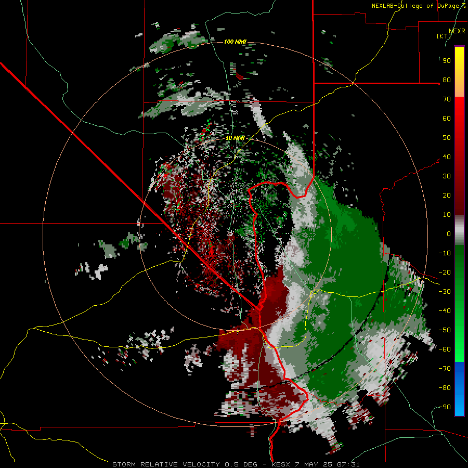Select the 10 knot label on velocity scale

click(447, 215)
